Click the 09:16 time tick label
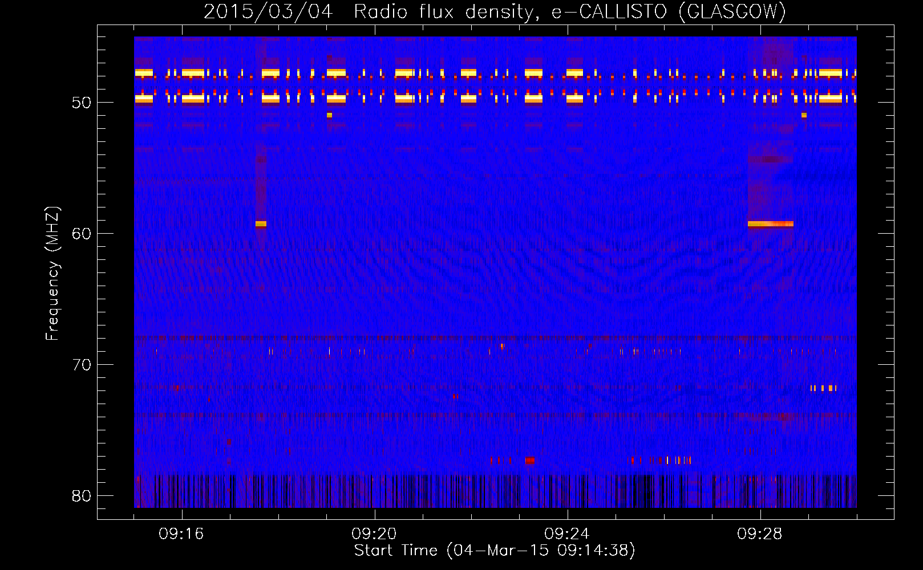 coord(181,534)
